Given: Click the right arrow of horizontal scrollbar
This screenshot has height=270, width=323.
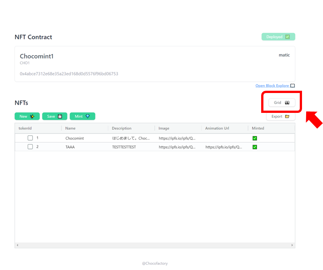Looking at the screenshot, I should tap(292, 245).
